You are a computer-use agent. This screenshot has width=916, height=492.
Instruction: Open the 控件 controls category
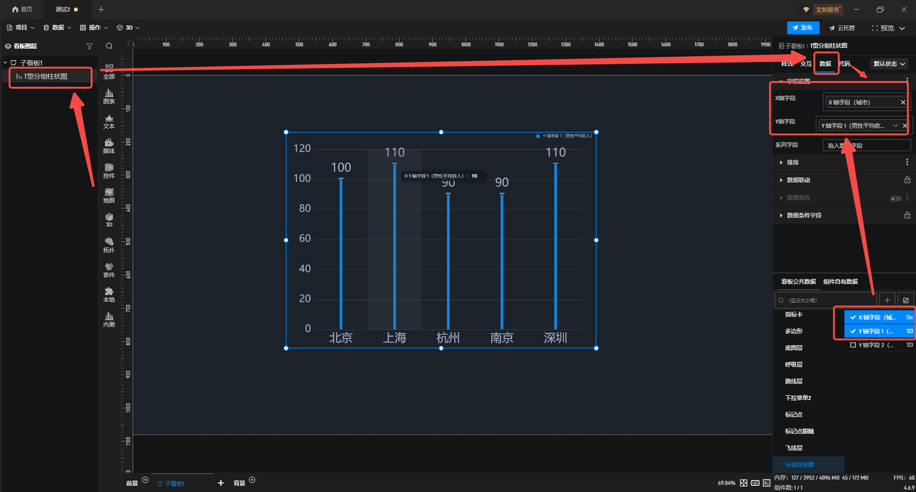pos(109,171)
